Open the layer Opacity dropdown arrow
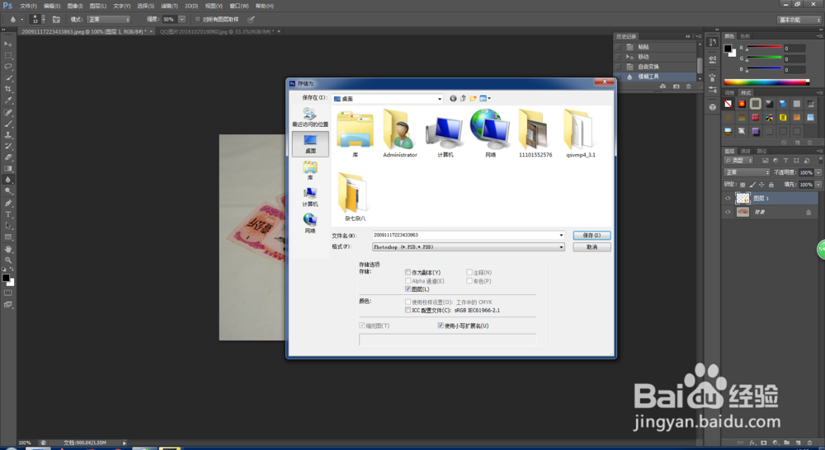Image resolution: width=825 pixels, height=450 pixels. click(818, 172)
